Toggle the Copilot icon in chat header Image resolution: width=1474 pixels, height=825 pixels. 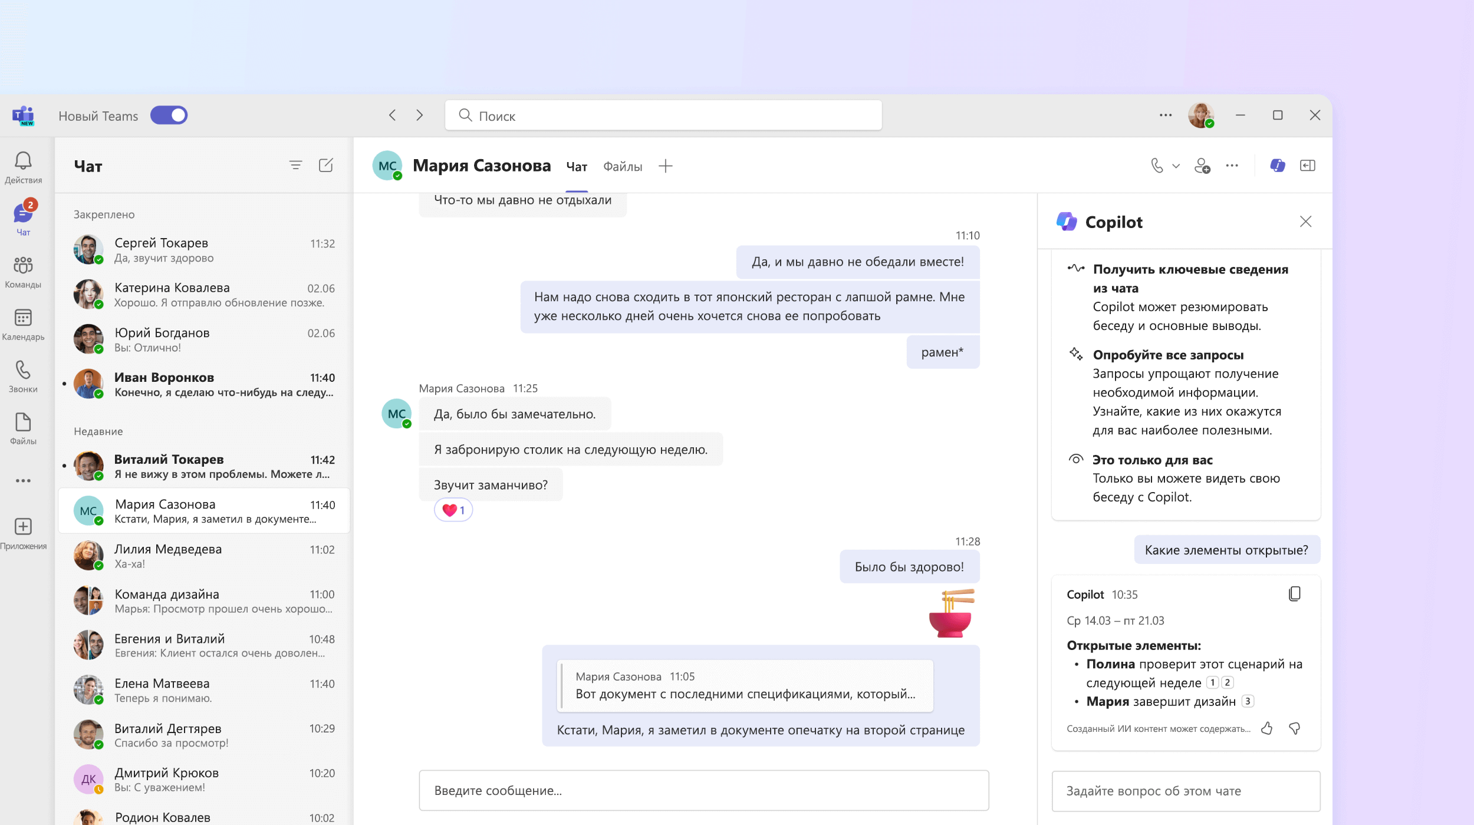pyautogui.click(x=1277, y=166)
